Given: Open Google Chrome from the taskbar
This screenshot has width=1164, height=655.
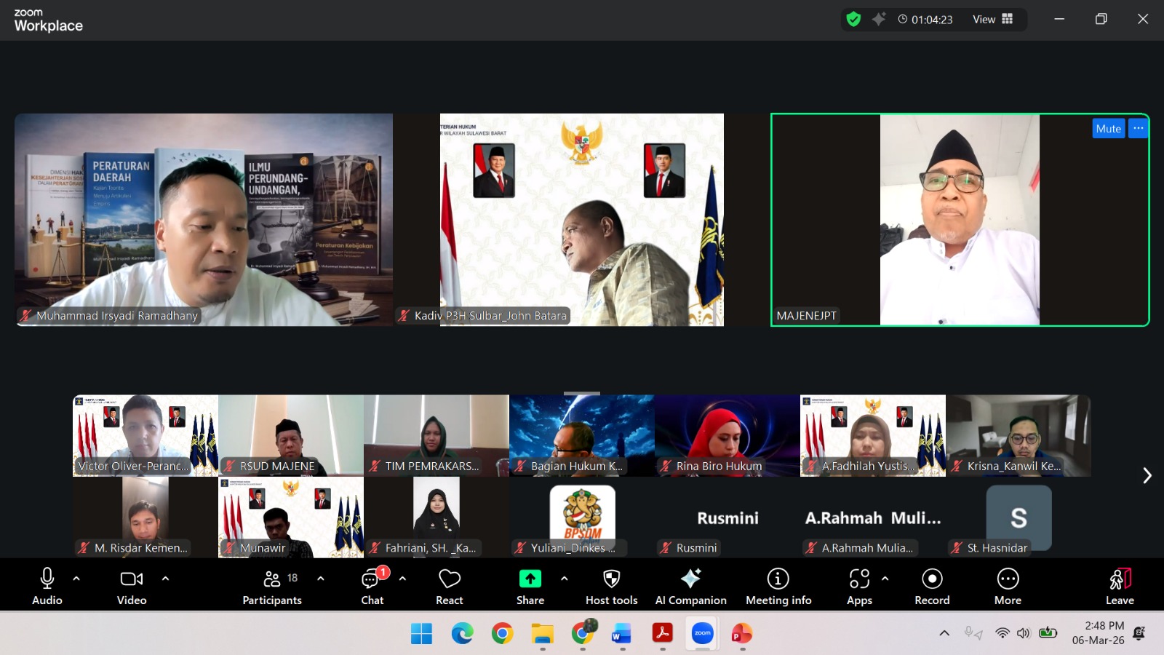Looking at the screenshot, I should (x=502, y=634).
